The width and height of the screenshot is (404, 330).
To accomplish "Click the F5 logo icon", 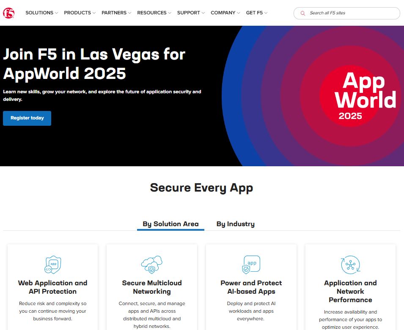I will tap(8, 13).
